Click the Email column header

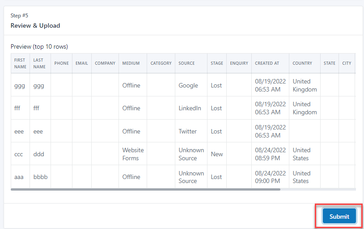tap(81, 63)
